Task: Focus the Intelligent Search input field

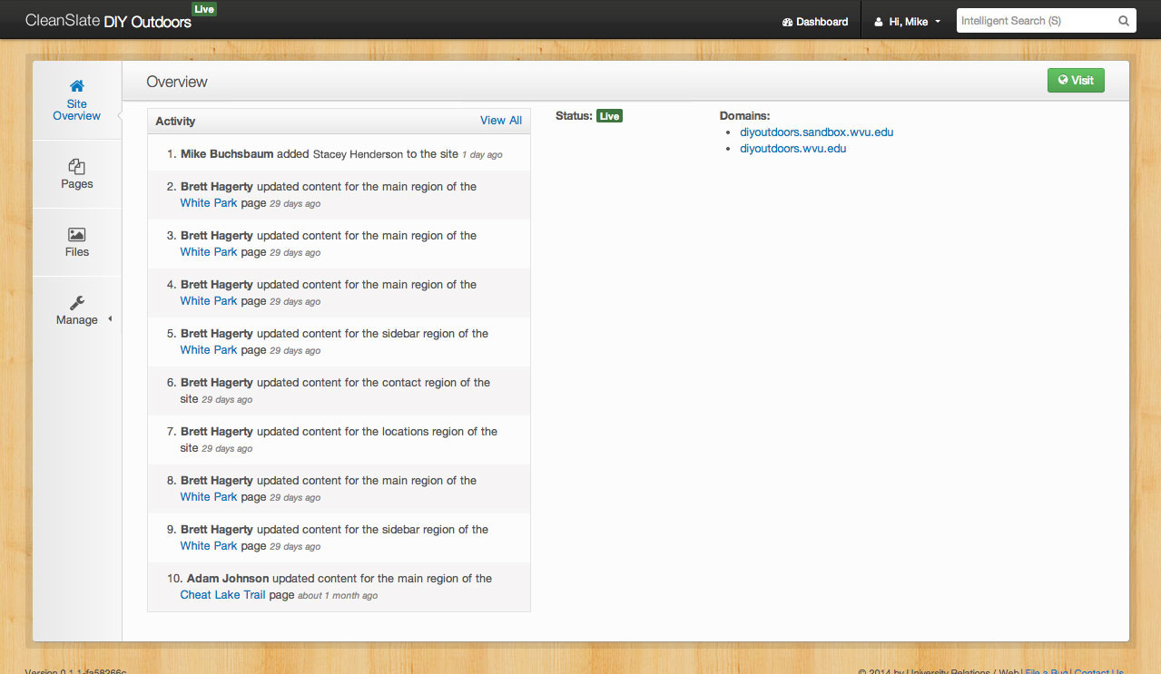Action: click(x=1036, y=21)
